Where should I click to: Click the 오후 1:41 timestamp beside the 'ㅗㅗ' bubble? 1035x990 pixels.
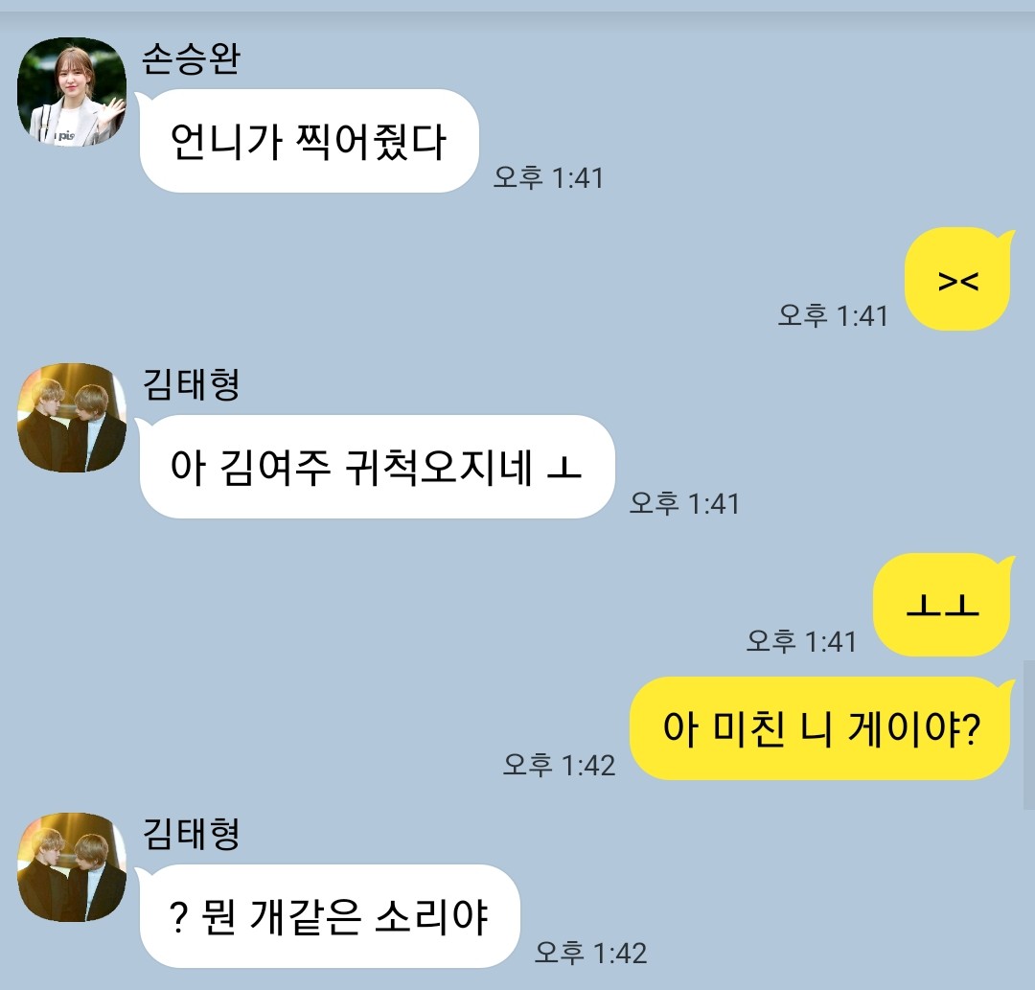click(801, 641)
